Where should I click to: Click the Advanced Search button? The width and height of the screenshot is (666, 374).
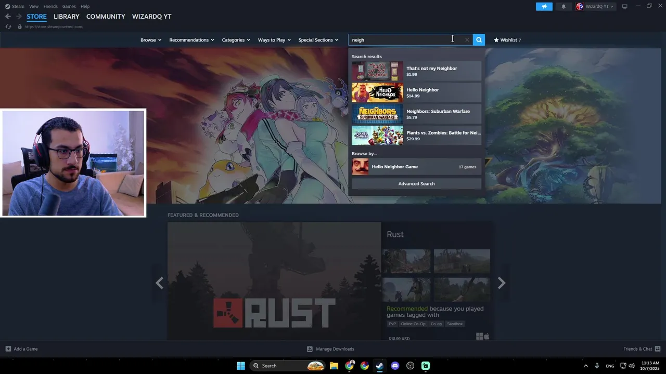[416, 183]
